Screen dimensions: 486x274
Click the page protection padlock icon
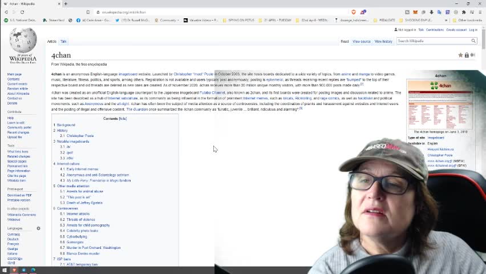click(467, 55)
